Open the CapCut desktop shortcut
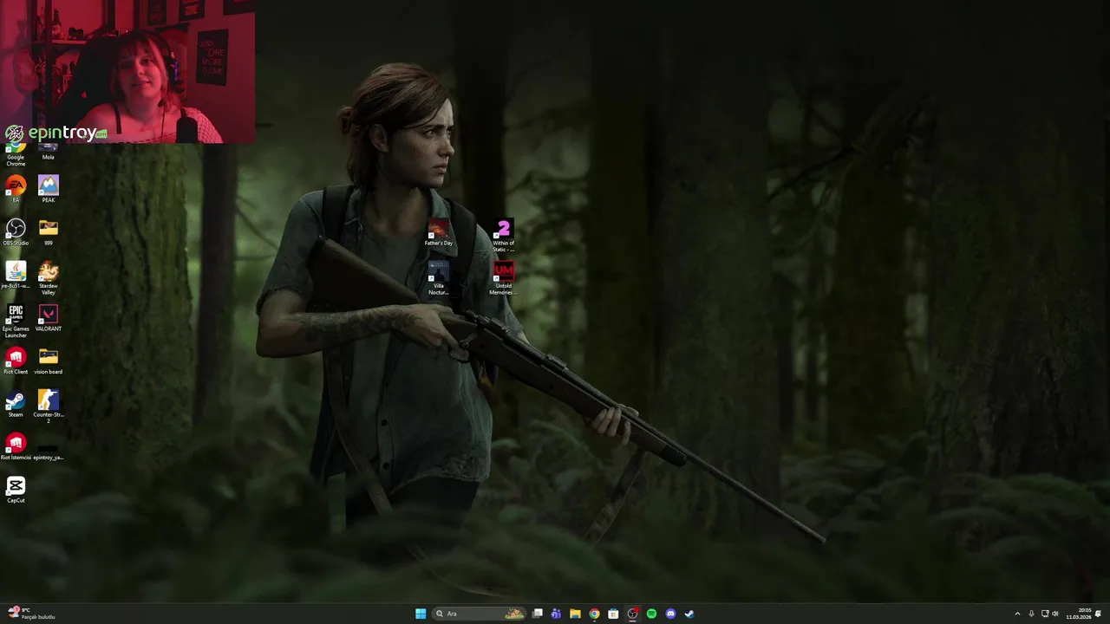Viewport: 1110px width, 624px height. point(16,490)
